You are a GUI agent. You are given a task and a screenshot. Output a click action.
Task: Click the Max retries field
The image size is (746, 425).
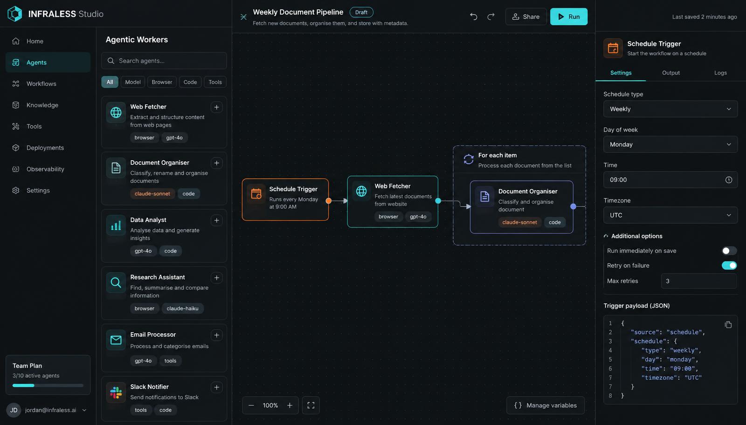pyautogui.click(x=699, y=281)
